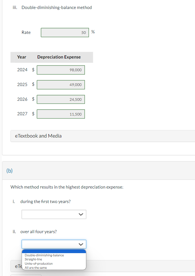Click the (b) section header
Viewport: 195px width, 276px height.
10,171
